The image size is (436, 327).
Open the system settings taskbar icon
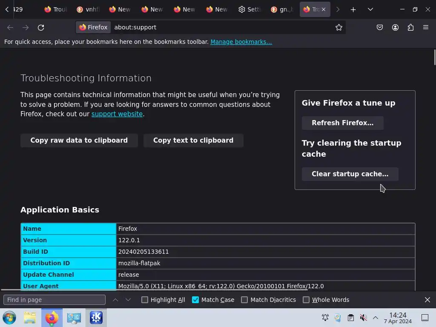(74, 318)
